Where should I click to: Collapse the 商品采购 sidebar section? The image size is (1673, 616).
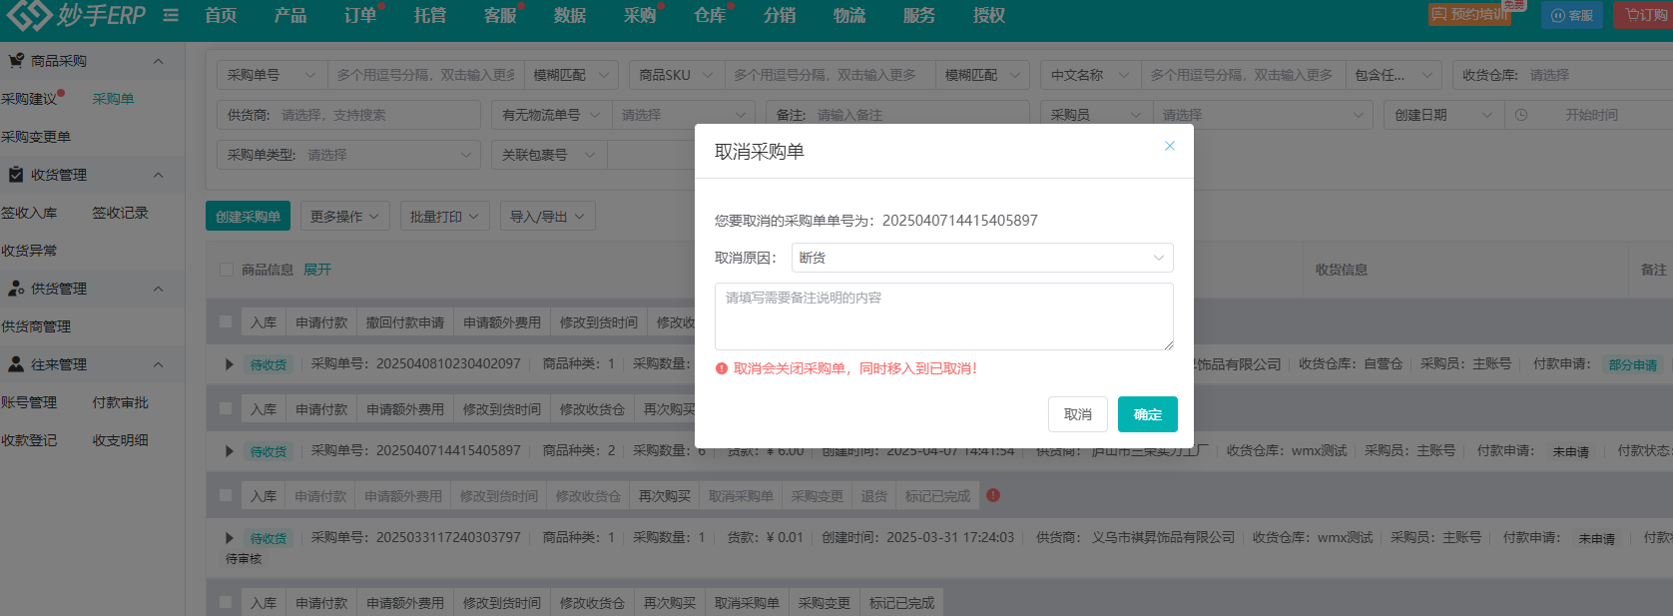[x=158, y=61]
